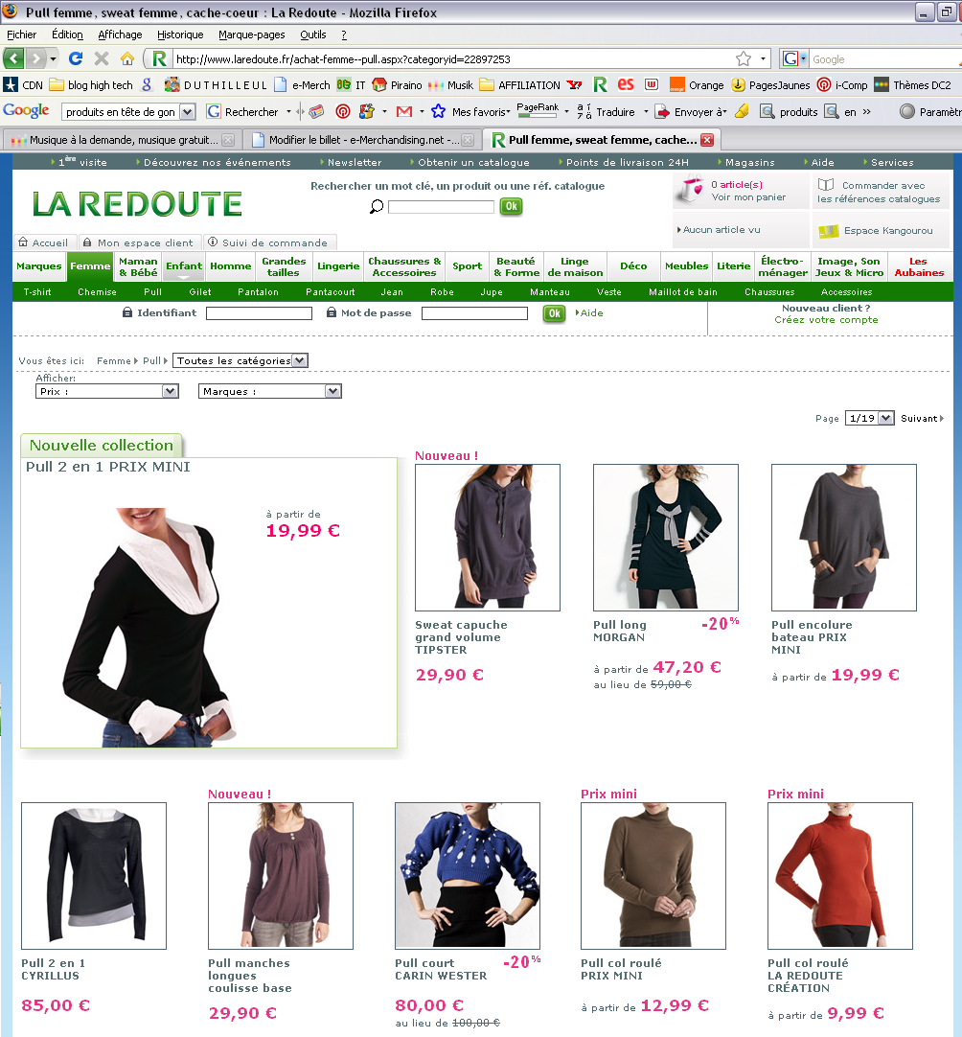Click the La Redoute logo
This screenshot has width=962, height=1037.
point(138,204)
